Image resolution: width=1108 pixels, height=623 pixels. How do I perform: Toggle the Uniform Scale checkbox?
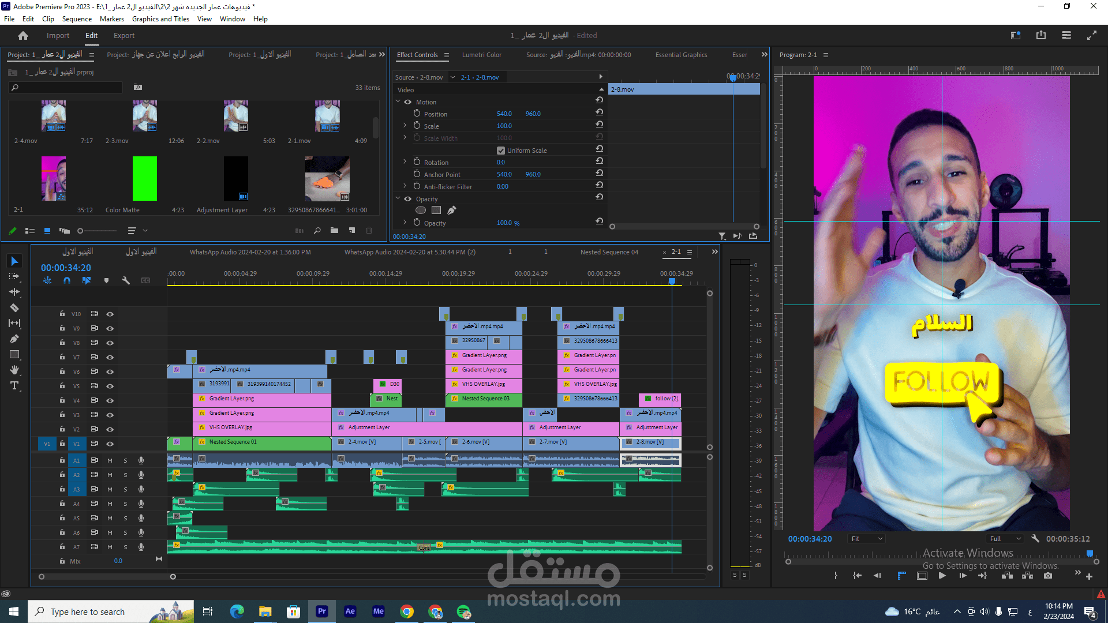pyautogui.click(x=501, y=151)
